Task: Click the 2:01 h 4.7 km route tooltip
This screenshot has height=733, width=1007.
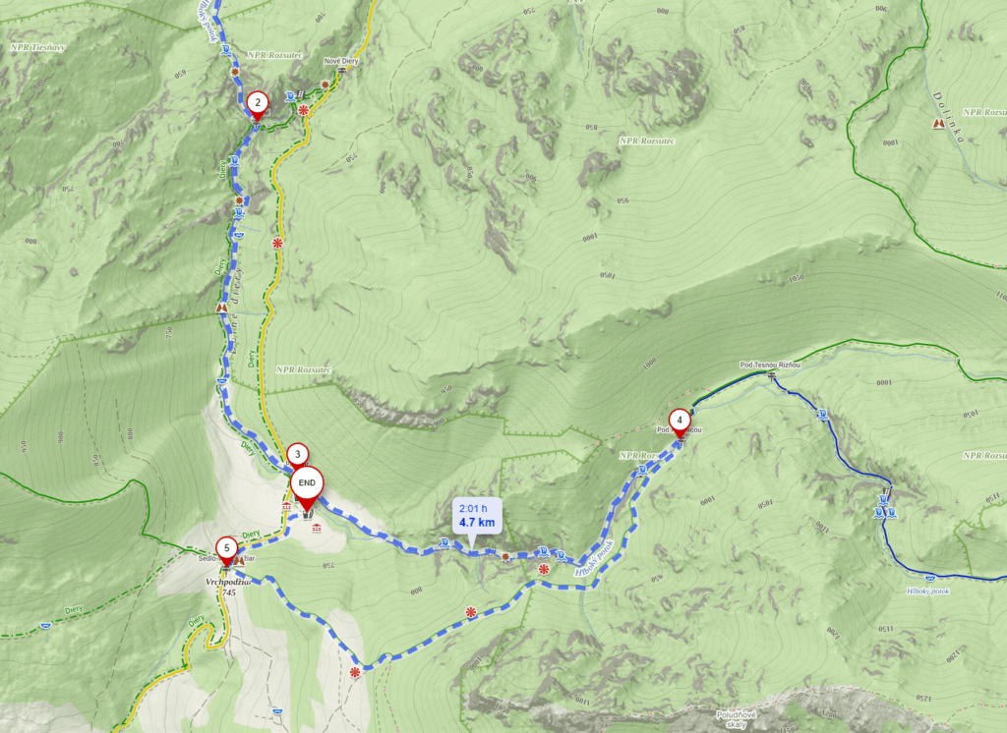Action: click(477, 516)
